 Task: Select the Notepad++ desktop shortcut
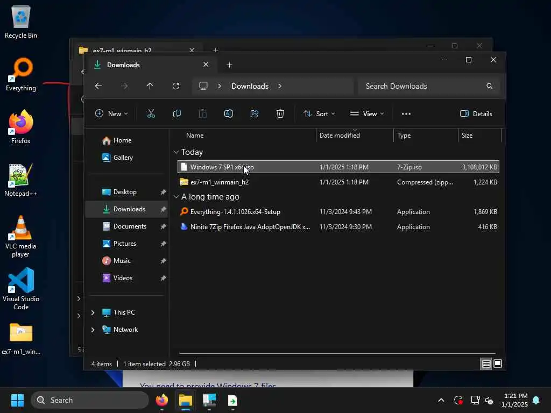coord(21,180)
